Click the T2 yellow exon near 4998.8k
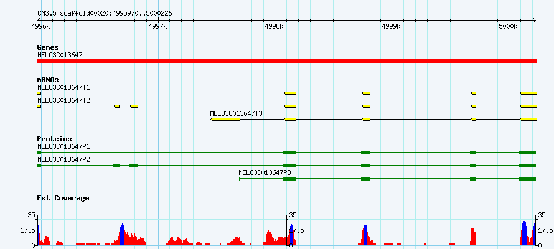Viewport: 554px width, 249px height. [366, 106]
